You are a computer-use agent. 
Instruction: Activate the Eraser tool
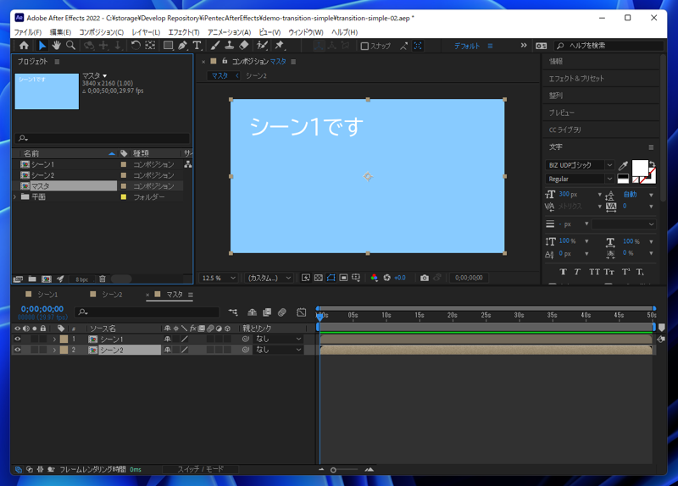(x=244, y=46)
